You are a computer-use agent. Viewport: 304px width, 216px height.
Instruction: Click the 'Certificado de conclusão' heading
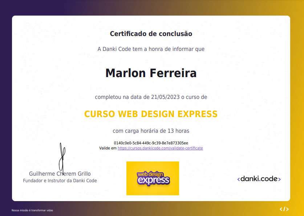click(x=151, y=33)
